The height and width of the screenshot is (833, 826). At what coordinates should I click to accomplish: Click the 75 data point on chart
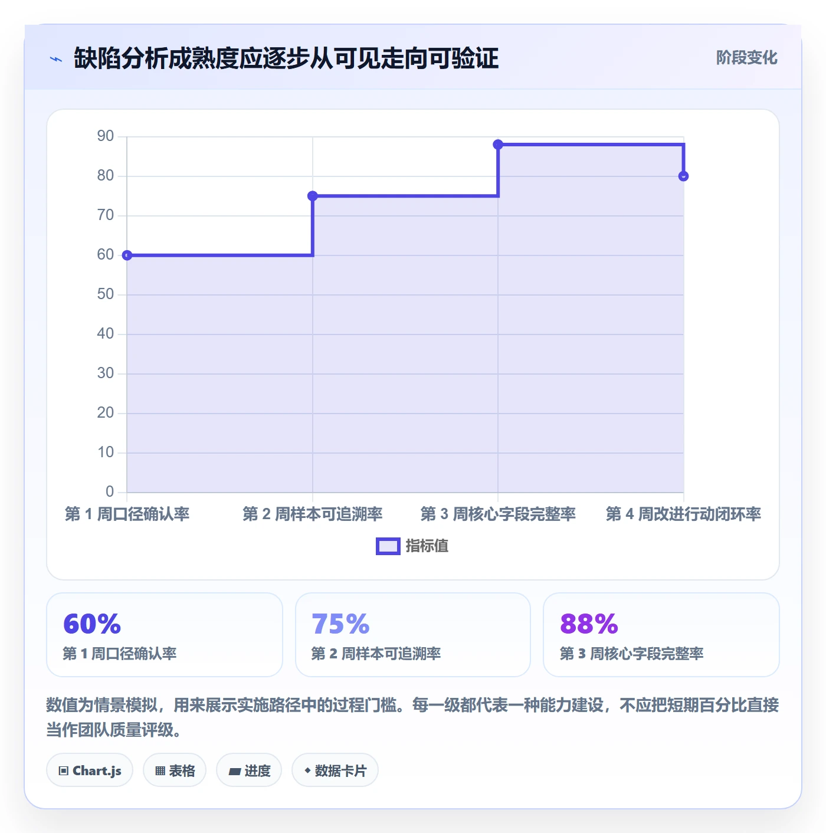pyautogui.click(x=313, y=196)
